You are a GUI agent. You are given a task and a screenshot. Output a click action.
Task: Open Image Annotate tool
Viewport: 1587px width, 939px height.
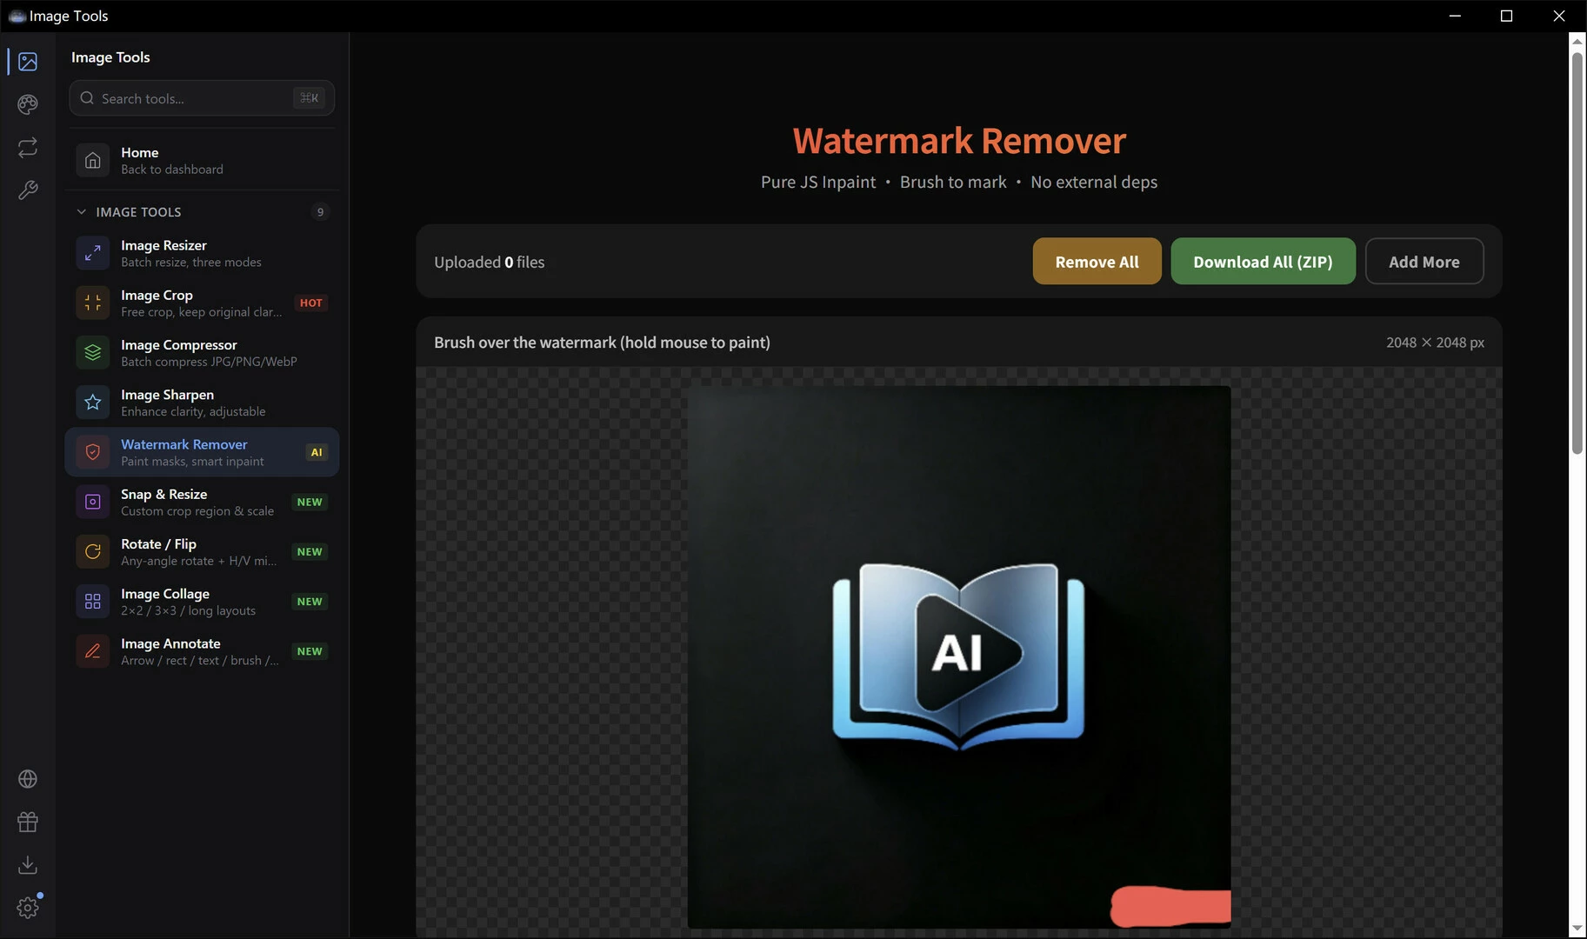tap(202, 651)
